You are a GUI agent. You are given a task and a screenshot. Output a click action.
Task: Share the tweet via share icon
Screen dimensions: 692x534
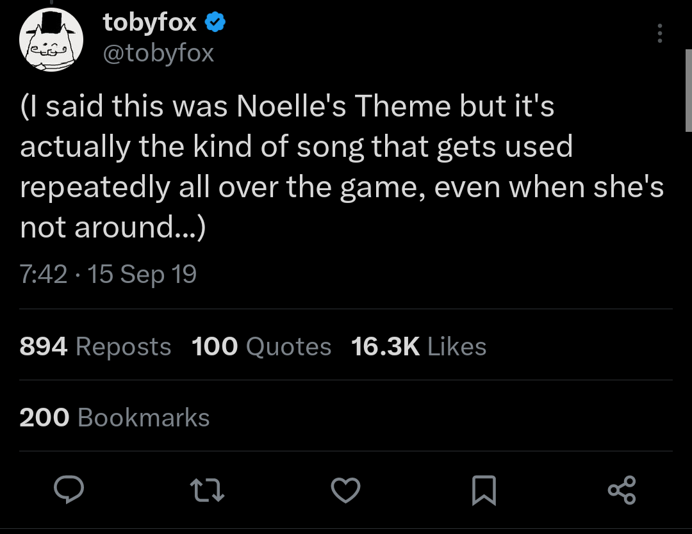(622, 490)
